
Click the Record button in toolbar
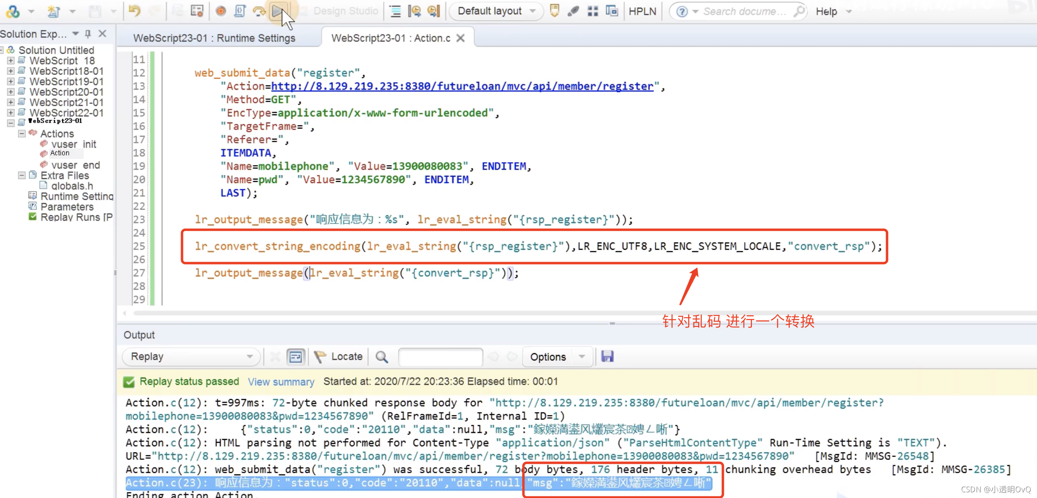click(221, 11)
